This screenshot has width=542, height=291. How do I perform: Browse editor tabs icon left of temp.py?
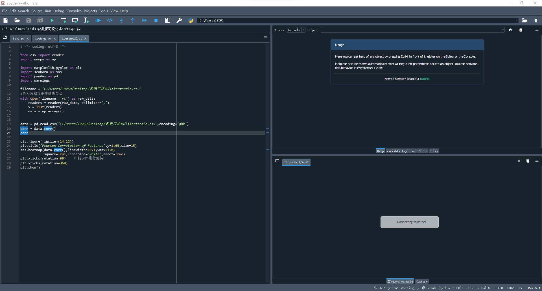point(5,37)
